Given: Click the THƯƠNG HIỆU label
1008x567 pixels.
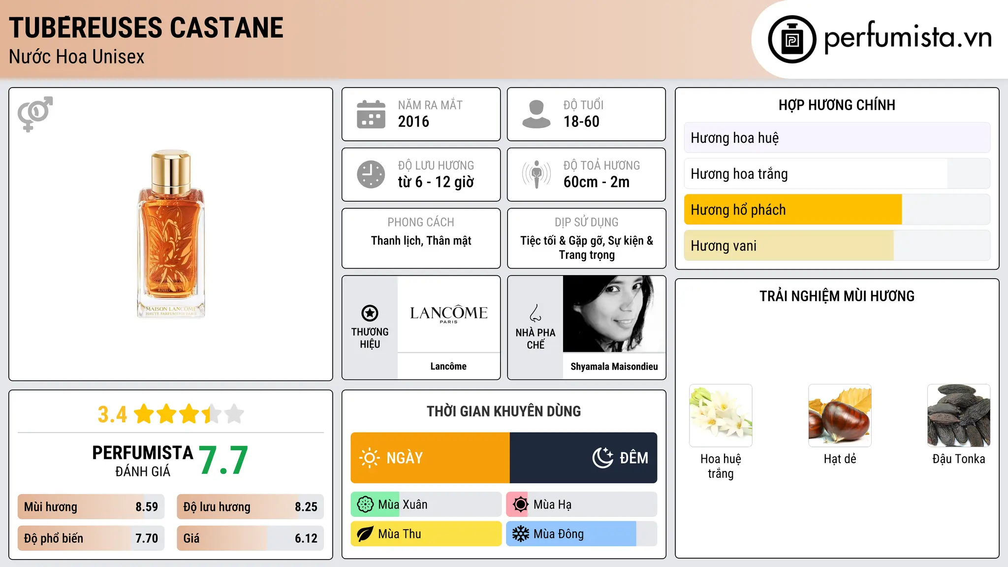Looking at the screenshot, I should pyautogui.click(x=370, y=338).
